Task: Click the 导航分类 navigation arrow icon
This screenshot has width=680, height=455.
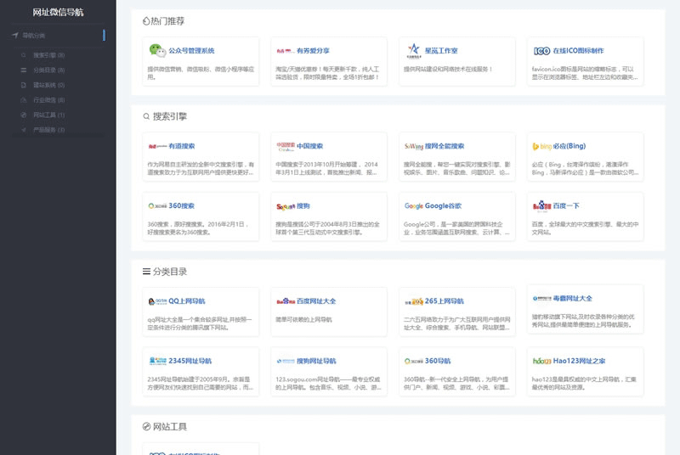Action: click(x=15, y=35)
